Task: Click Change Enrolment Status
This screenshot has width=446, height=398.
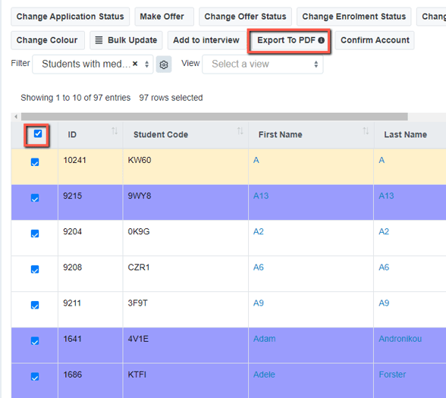Action: click(x=353, y=17)
